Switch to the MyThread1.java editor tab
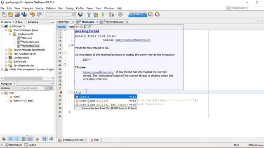 point(115,22)
